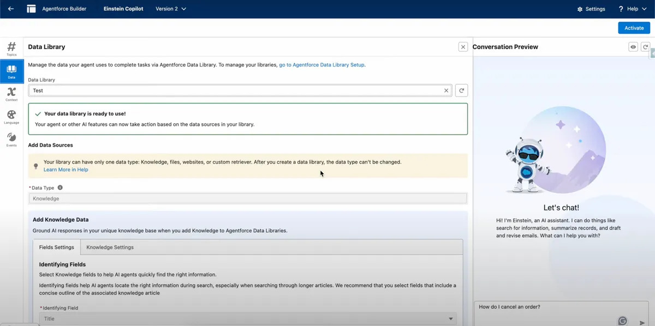Click the Let's chat! heading
Viewport: 655px width, 326px height.
[561, 208]
